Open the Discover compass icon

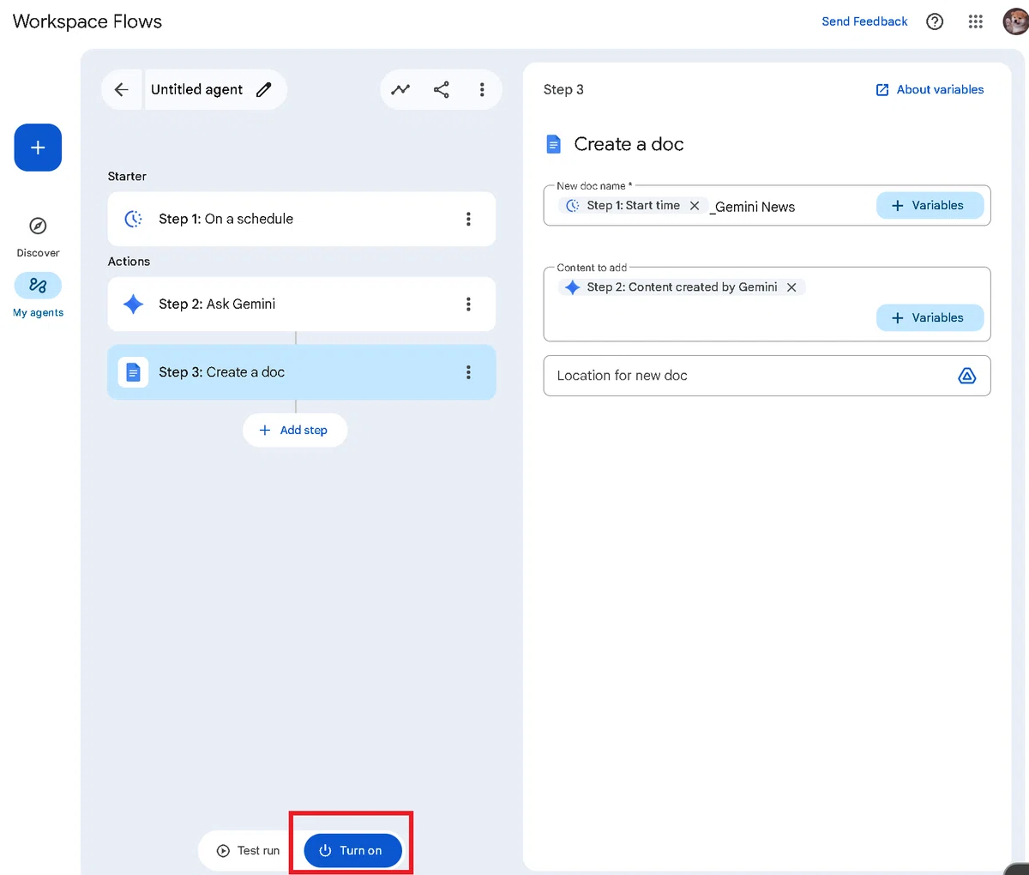click(38, 226)
